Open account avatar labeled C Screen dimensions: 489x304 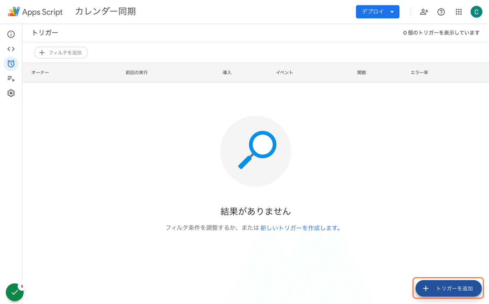click(476, 12)
